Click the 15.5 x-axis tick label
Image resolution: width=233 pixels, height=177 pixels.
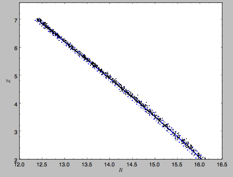pos(177,164)
